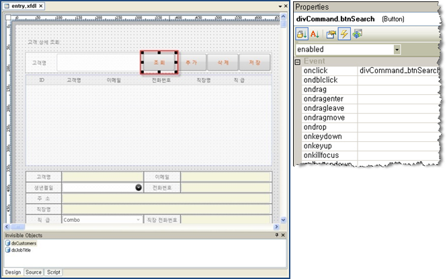Click the Properties page icon in toolbar
The height and width of the screenshot is (279, 447).
[331, 34]
